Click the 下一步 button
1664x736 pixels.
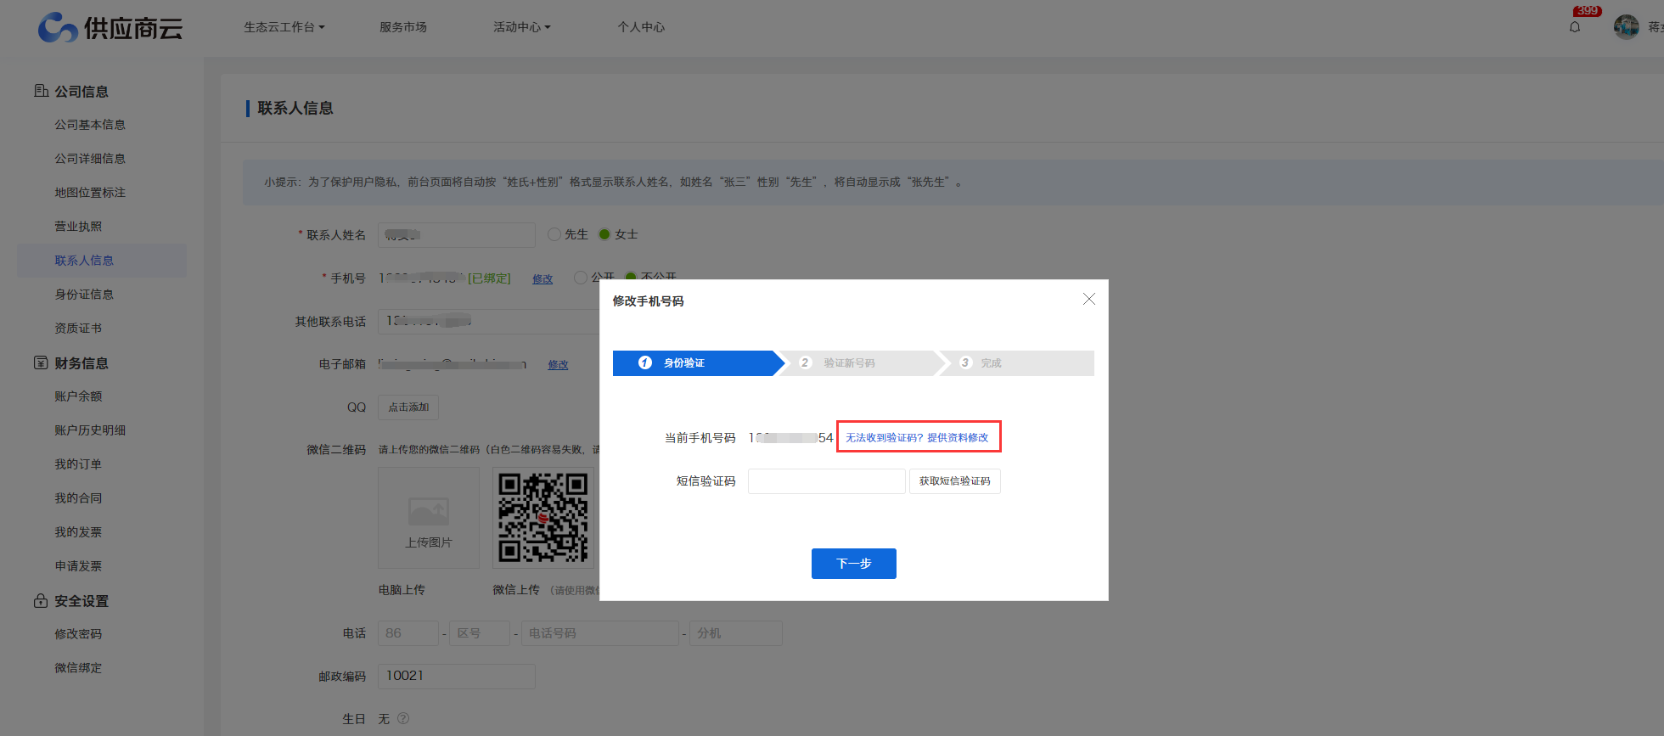pyautogui.click(x=854, y=564)
